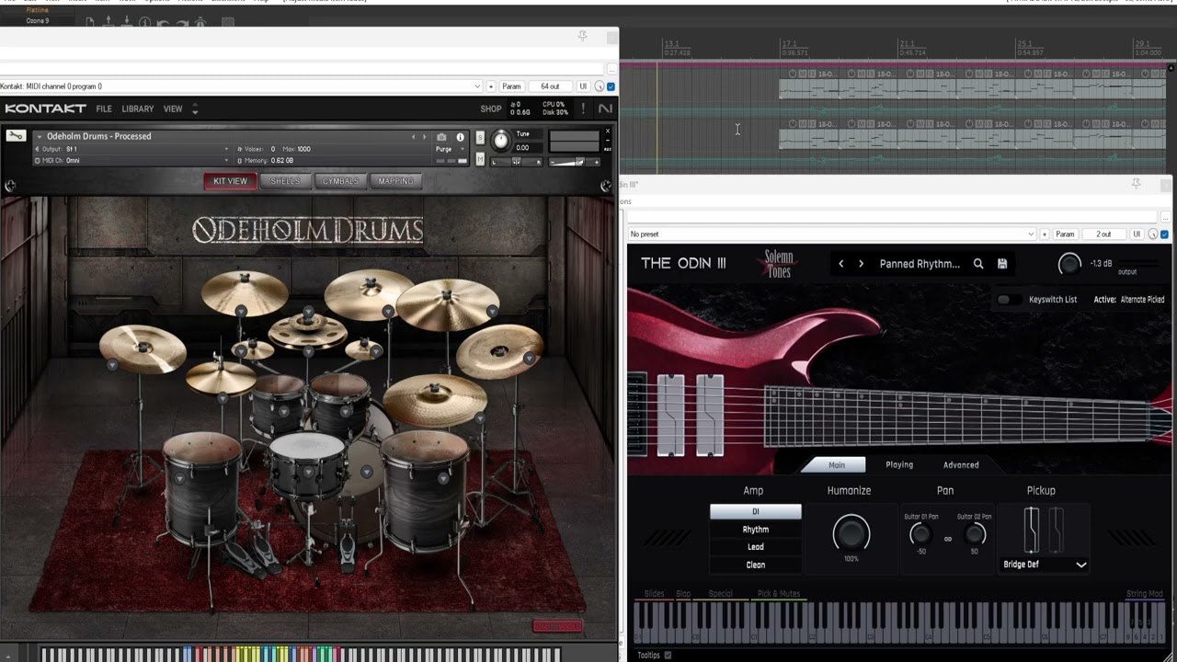Open the Kontakt VIEW menu
Screen dimensions: 1177x662
pos(173,108)
